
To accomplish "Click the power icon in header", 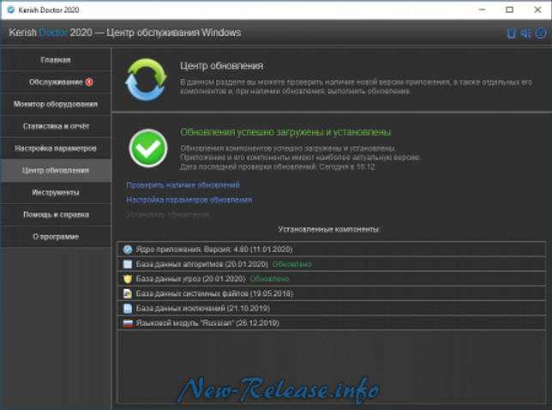I will (x=541, y=33).
